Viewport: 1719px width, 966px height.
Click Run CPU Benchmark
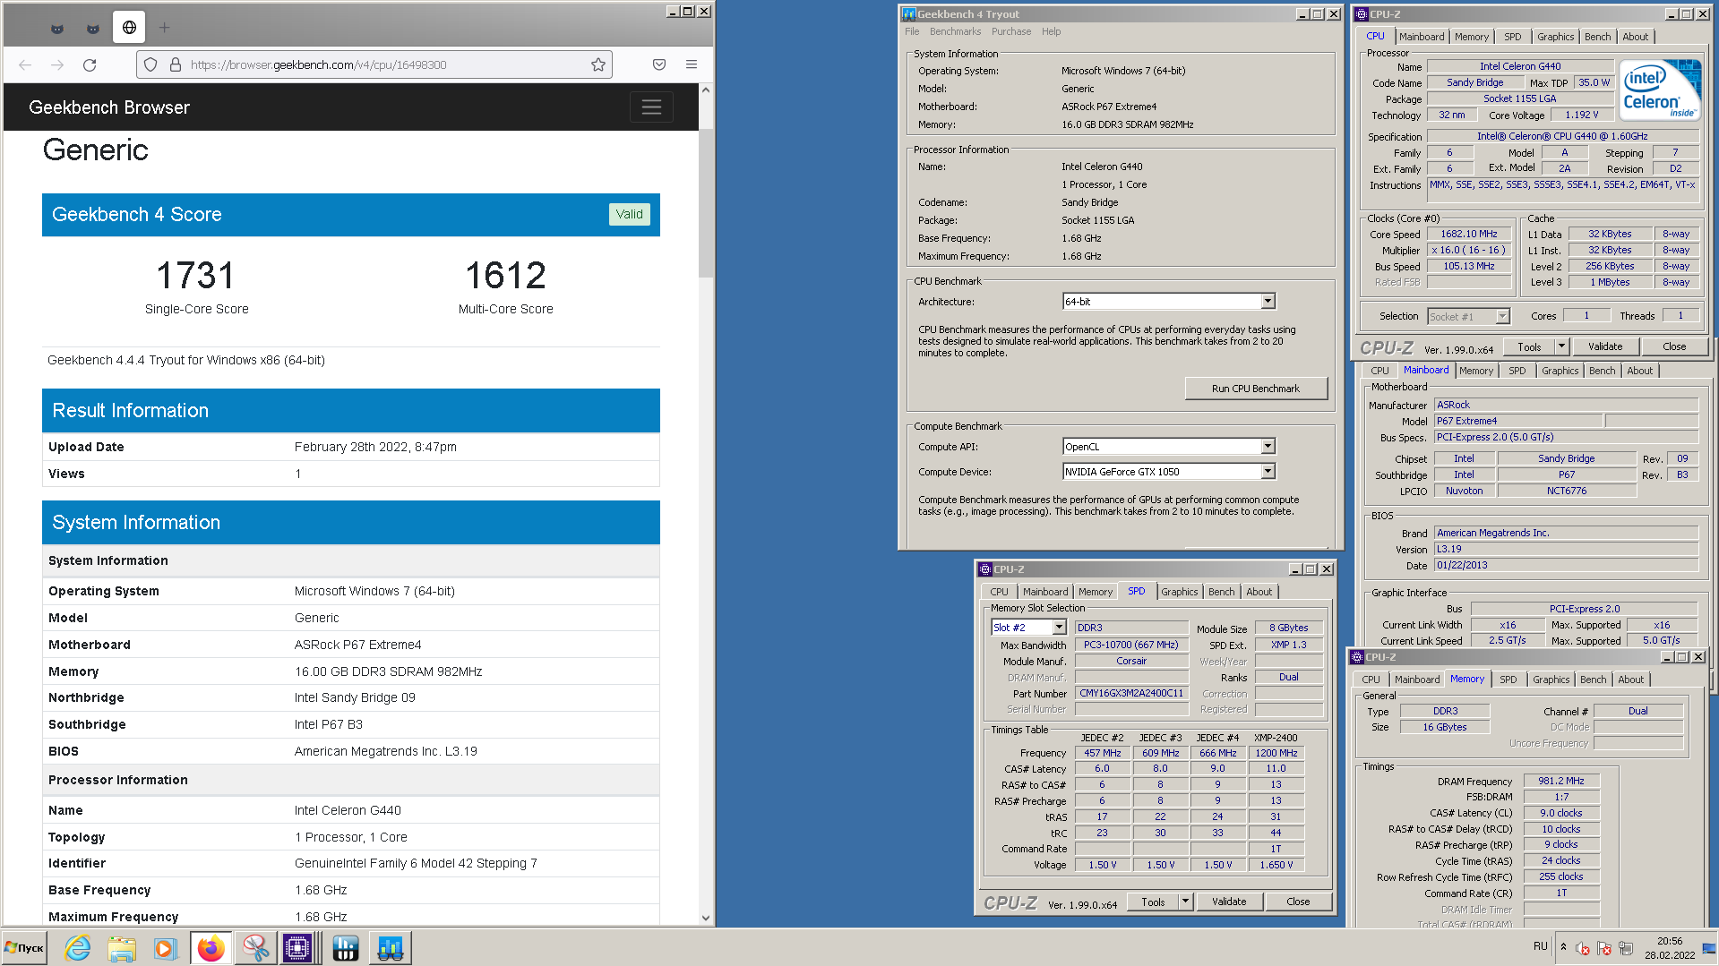click(1255, 389)
